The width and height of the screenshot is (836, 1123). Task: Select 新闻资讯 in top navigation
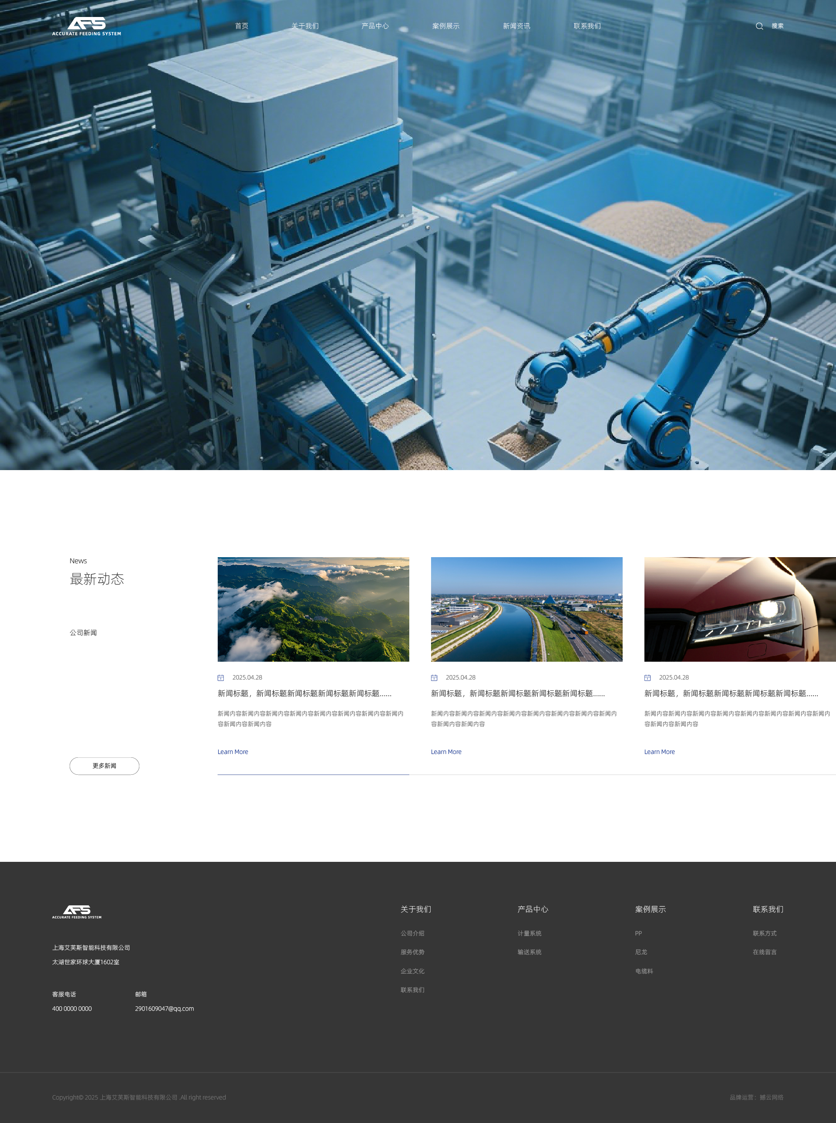pos(516,26)
